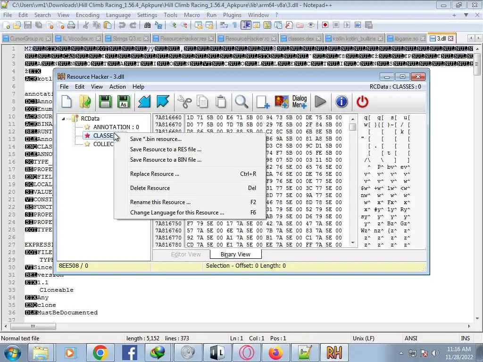
Task: Switch to libgame.so tab in Notepad++
Action: click(x=406, y=39)
